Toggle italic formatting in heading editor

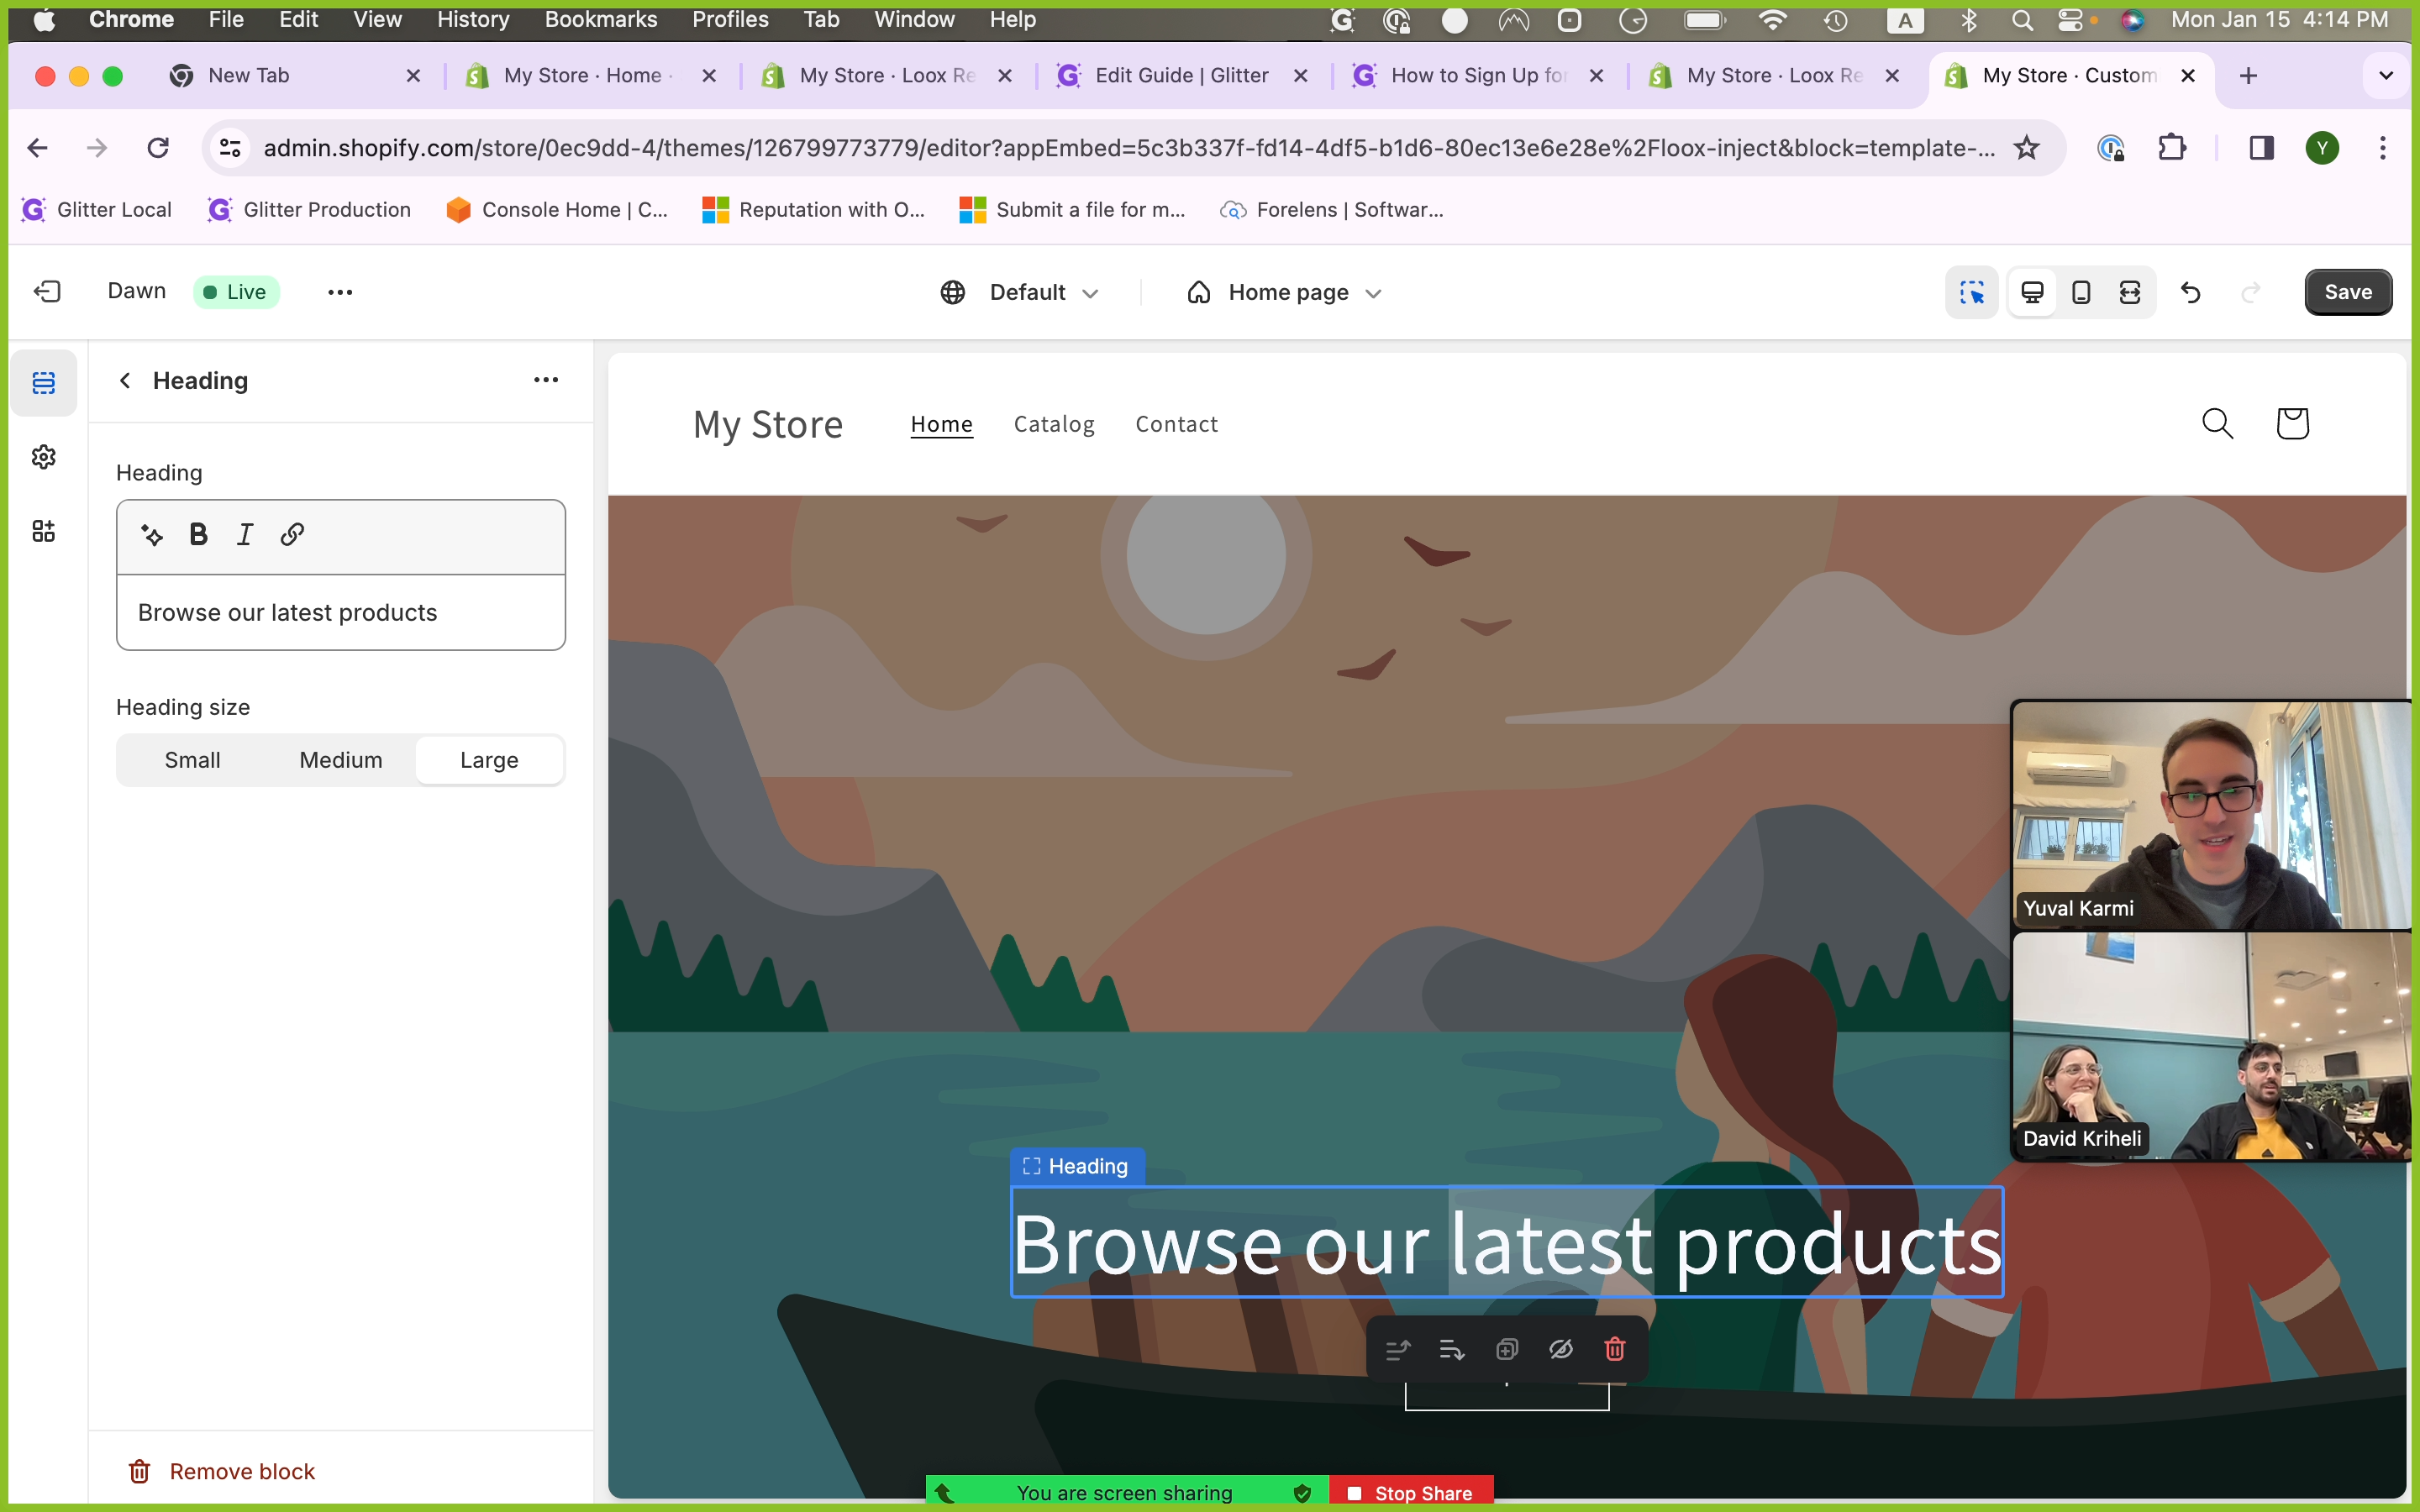pos(245,535)
